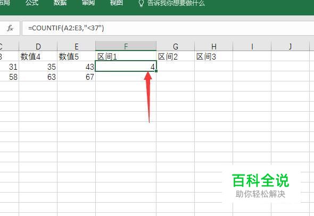This screenshot has height=216, width=314.
Task: Select the cell containing 67
Action: click(76, 77)
